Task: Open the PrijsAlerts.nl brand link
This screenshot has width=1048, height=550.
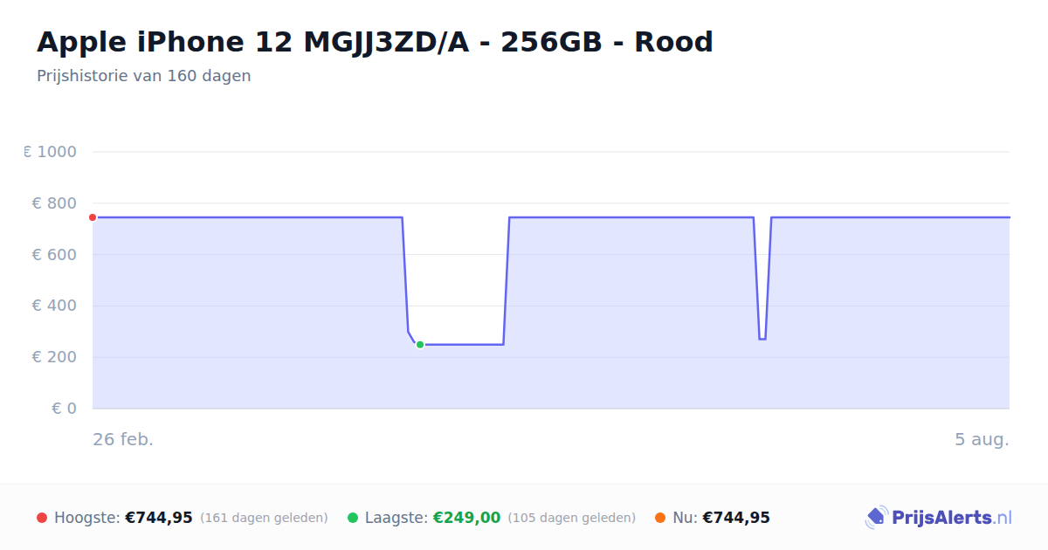Action: [x=939, y=518]
